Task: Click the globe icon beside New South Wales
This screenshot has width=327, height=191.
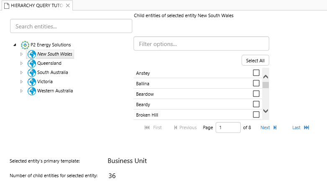Action: [32, 54]
